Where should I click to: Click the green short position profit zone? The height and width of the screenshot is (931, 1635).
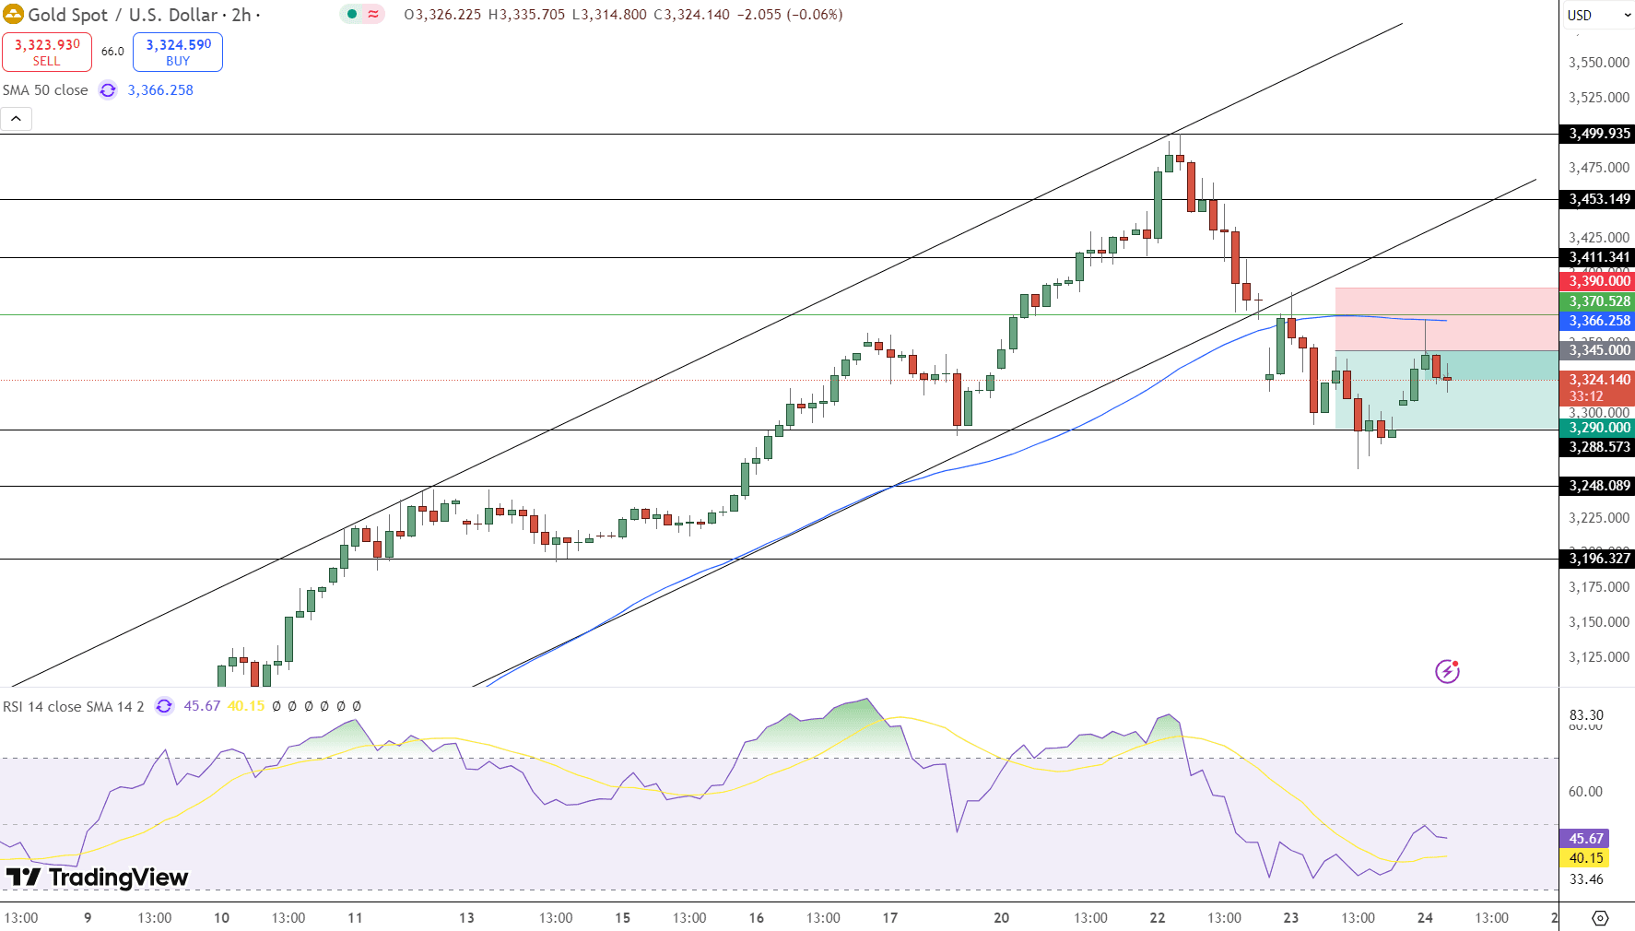pos(1446,390)
